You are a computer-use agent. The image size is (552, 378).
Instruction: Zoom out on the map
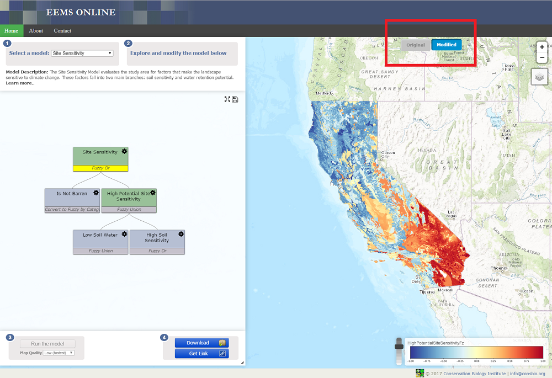tap(542, 57)
